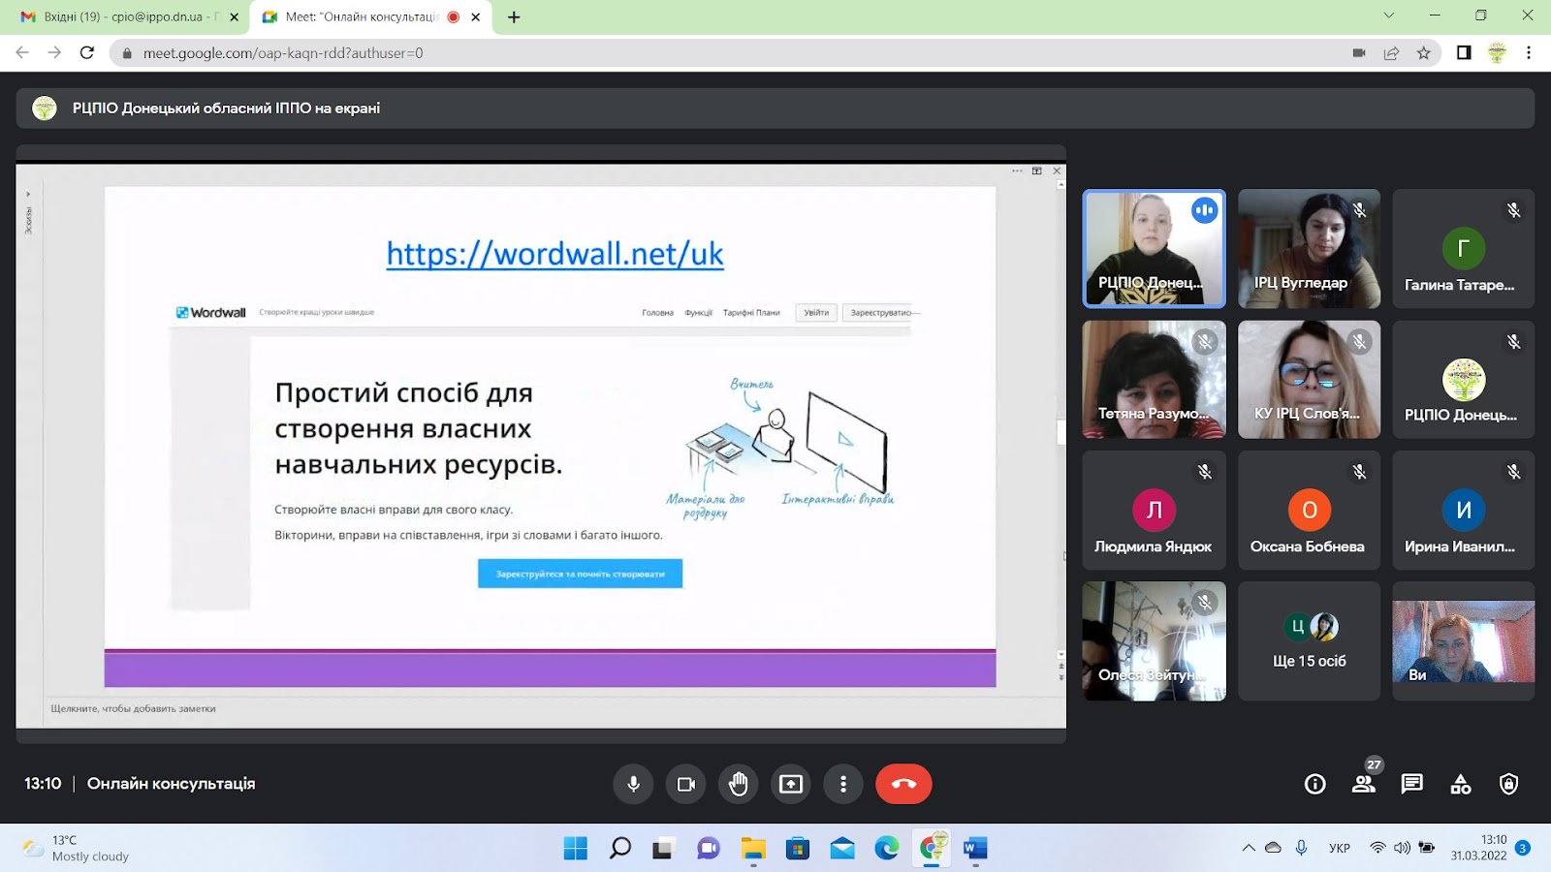This screenshot has height=872, width=1551.
Task: Toggle camera in Meet controls
Action: pyautogui.click(x=686, y=784)
